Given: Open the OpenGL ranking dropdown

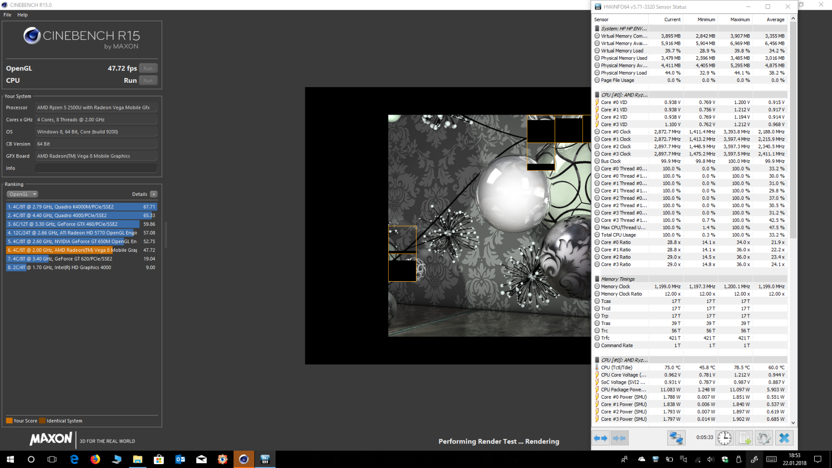Looking at the screenshot, I should [22, 194].
